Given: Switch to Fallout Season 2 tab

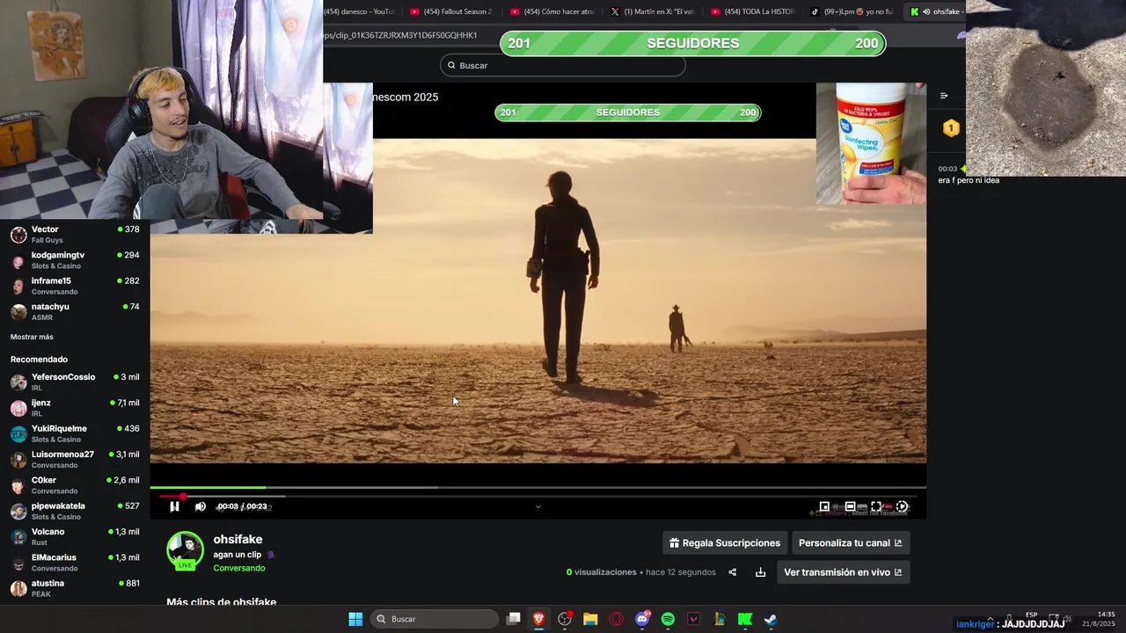Looking at the screenshot, I should tap(451, 11).
